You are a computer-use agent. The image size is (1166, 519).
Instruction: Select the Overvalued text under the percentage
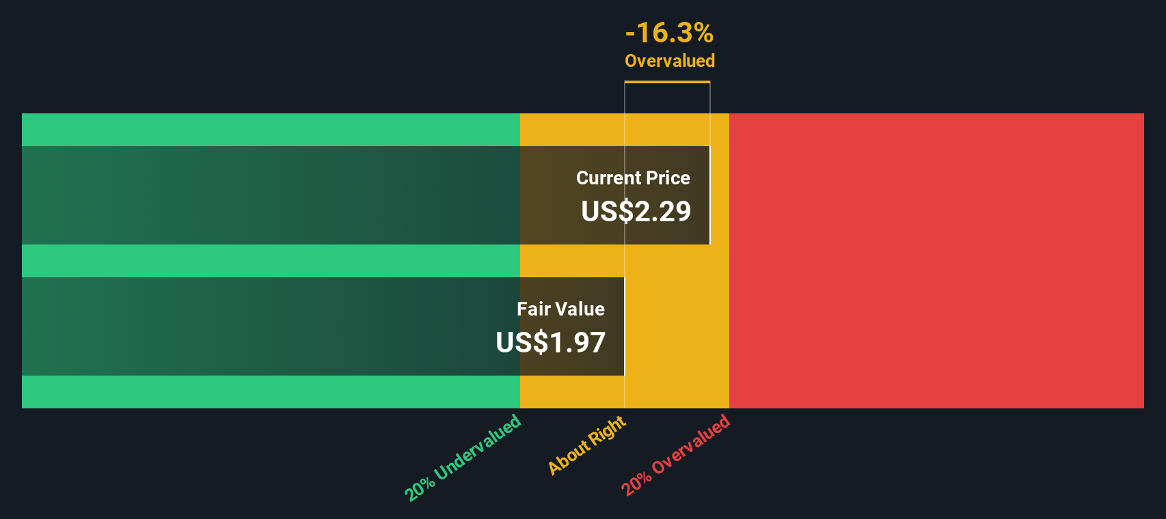[670, 61]
